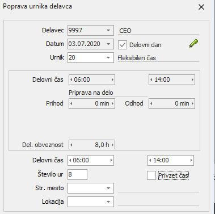Decrease Odhod minutes with left arrow
The height and width of the screenshot is (214, 215).
[x=151, y=103]
